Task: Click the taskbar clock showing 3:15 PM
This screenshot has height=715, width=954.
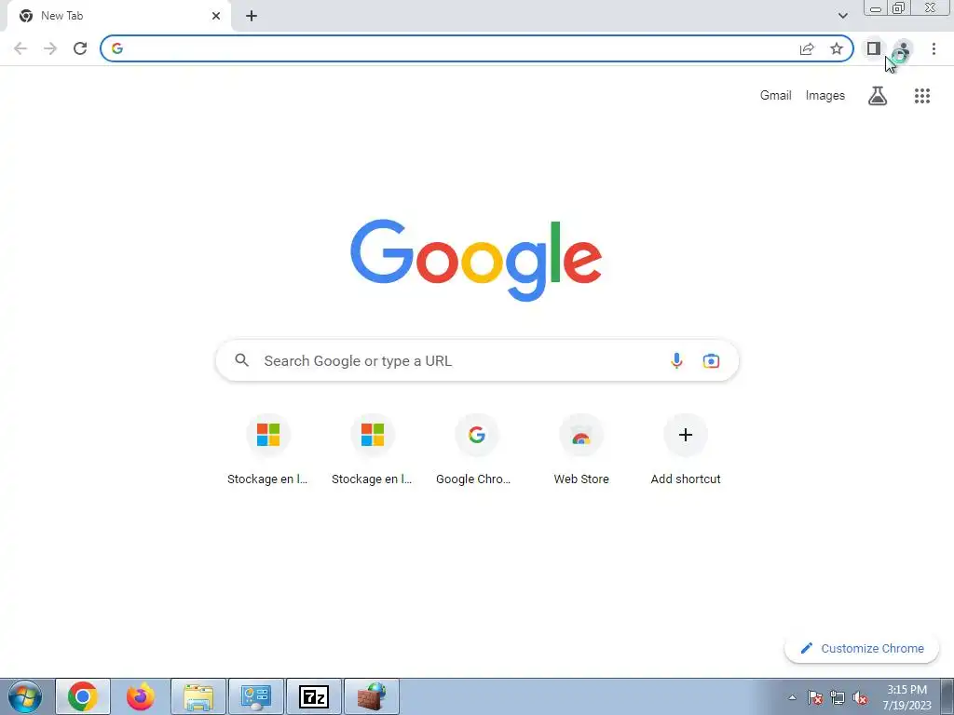Action: coord(906,697)
